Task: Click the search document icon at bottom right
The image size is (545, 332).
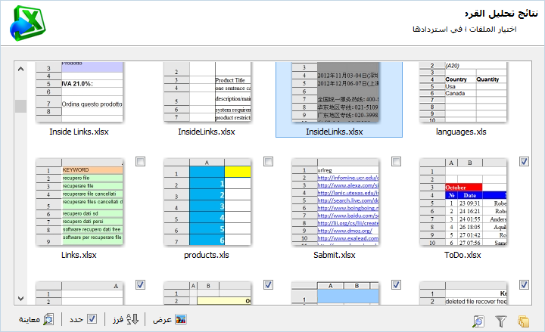Action: click(x=478, y=321)
